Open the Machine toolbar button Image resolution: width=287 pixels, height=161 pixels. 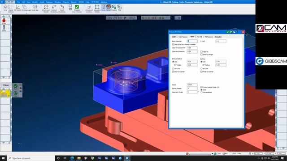(x=114, y=8)
